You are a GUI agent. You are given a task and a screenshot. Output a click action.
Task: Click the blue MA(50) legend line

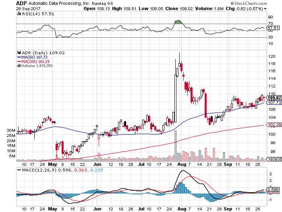pyautogui.click(x=18, y=57)
